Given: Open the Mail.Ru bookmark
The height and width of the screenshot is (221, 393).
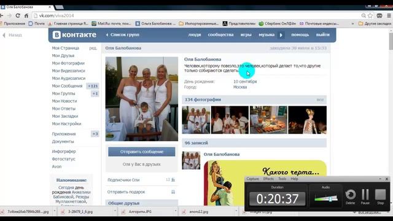Looking at the screenshot, I should (111, 23).
